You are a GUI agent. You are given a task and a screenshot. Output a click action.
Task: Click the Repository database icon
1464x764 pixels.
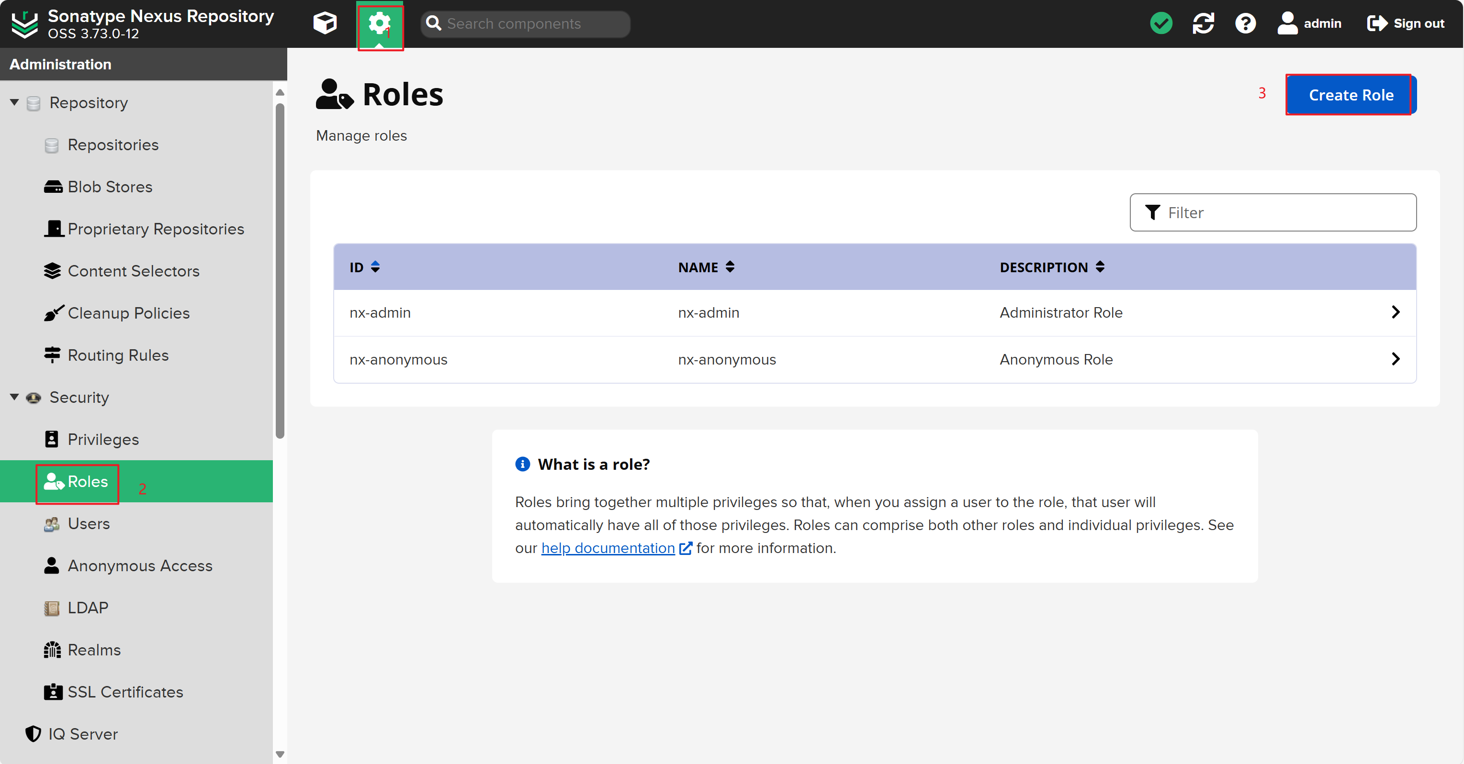tap(34, 103)
